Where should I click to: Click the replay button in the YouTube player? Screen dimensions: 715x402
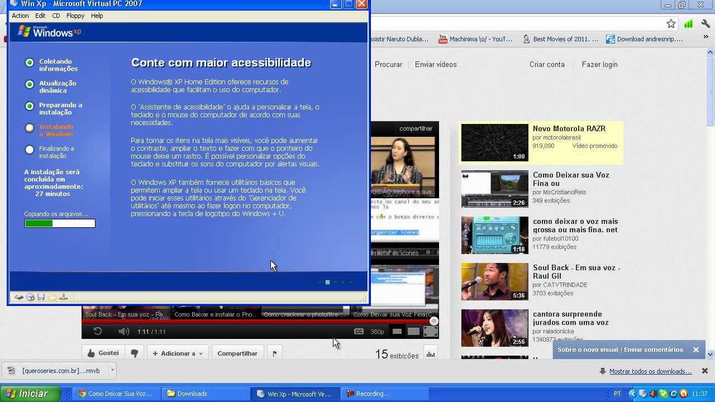click(x=97, y=331)
